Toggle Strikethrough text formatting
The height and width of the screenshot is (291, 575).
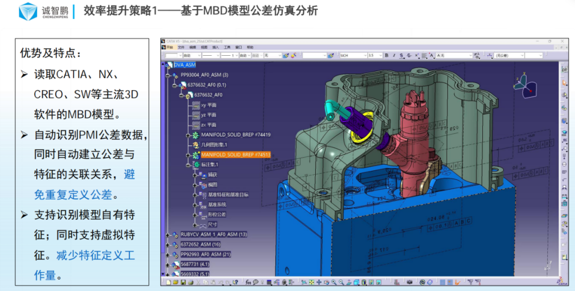(409, 56)
